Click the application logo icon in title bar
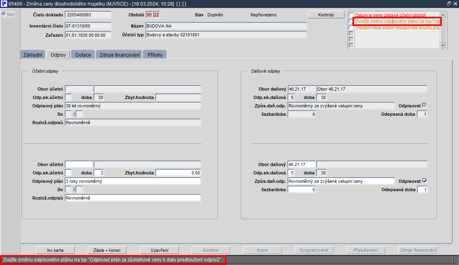This screenshot has height=265, width=459. 4,4
